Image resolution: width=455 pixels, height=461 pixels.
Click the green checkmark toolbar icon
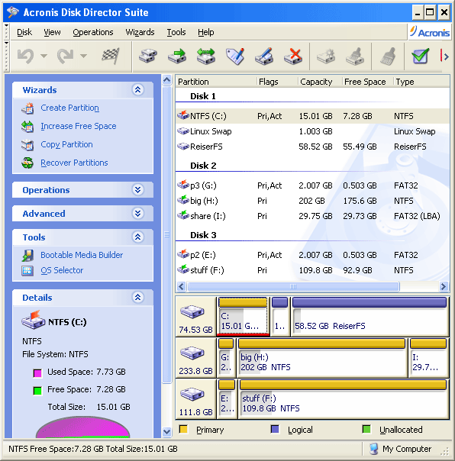[x=421, y=56]
